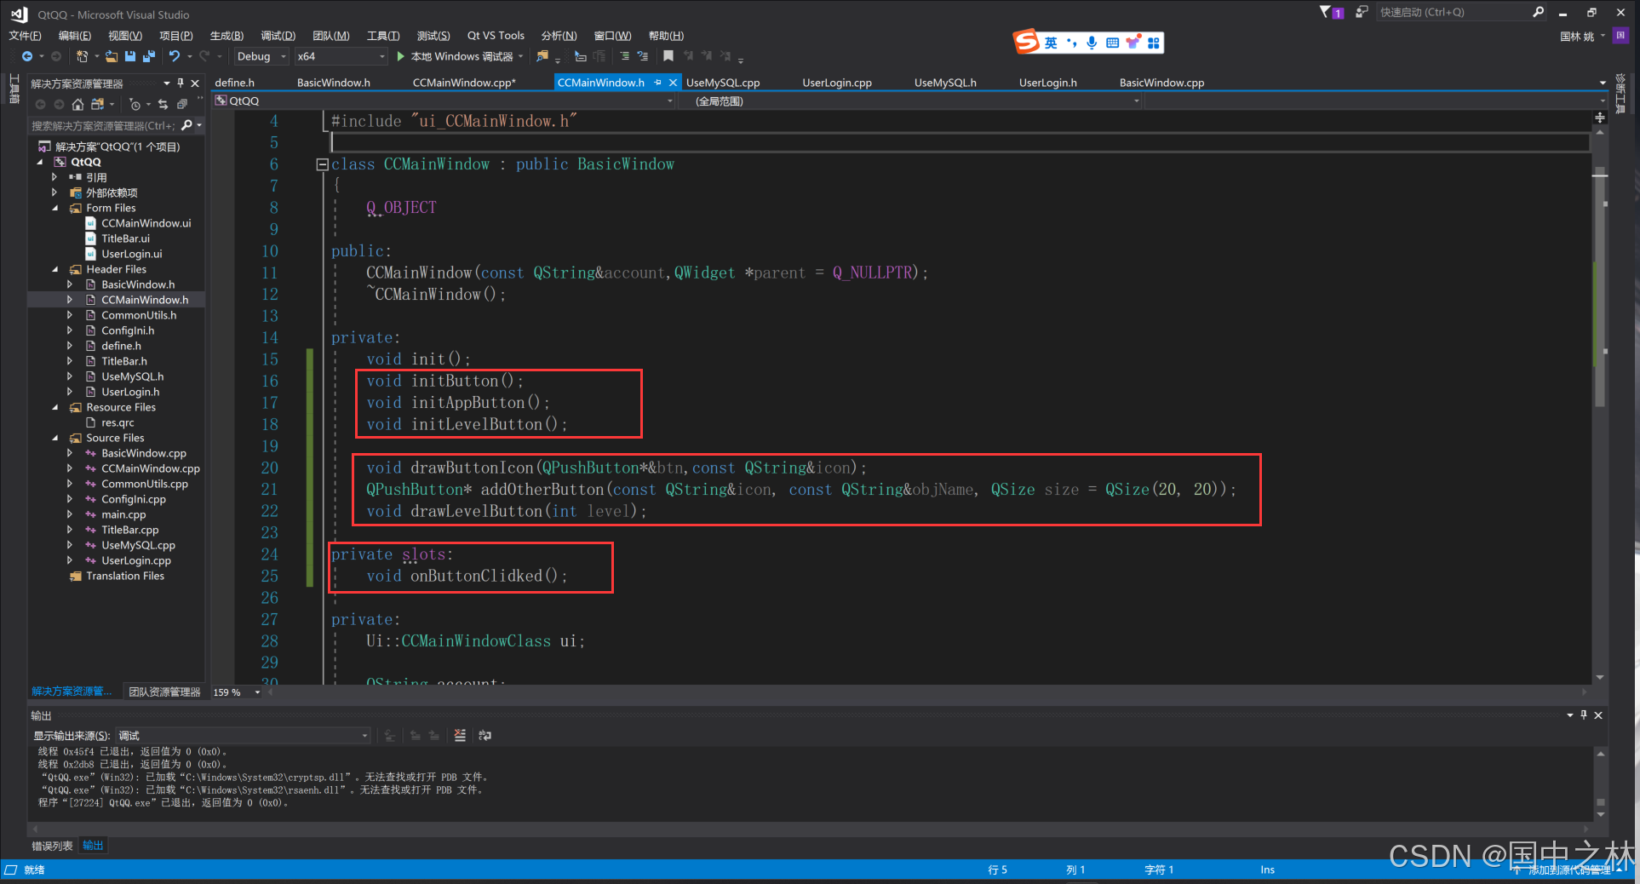This screenshot has width=1640, height=884.
Task: Click the save all files icon
Action: point(149,56)
